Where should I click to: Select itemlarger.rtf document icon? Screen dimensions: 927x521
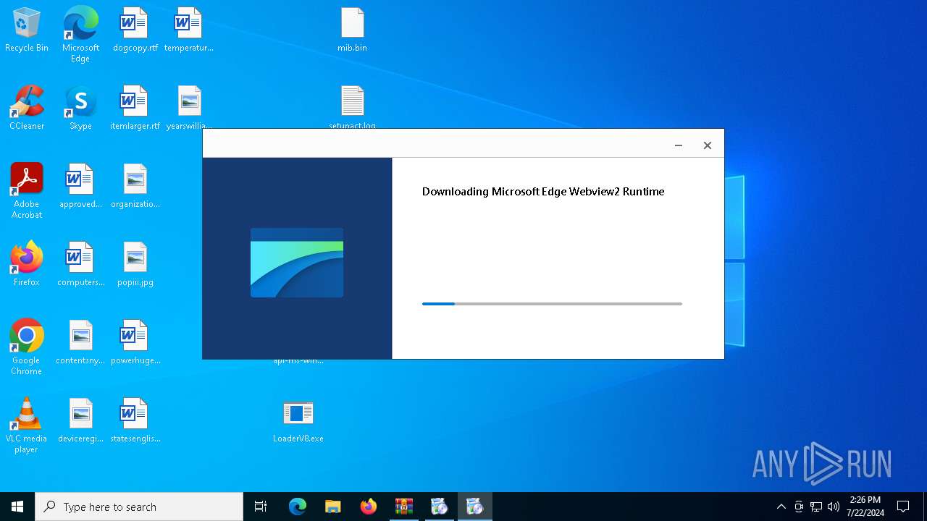point(135,109)
